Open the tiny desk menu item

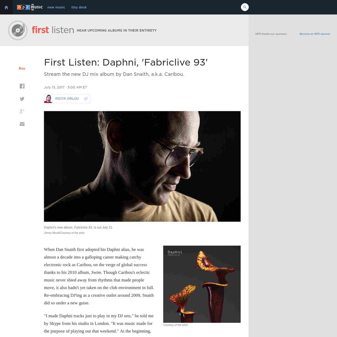(79, 7)
